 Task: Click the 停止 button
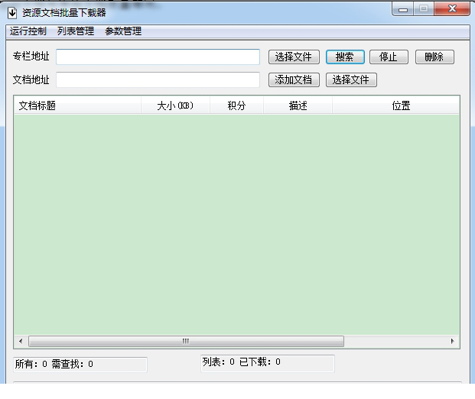point(389,57)
